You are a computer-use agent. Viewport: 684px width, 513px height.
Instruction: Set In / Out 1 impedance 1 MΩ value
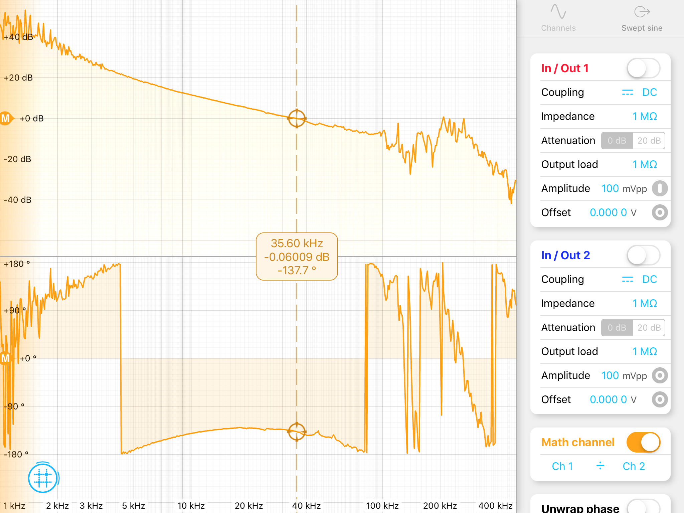[x=645, y=116]
